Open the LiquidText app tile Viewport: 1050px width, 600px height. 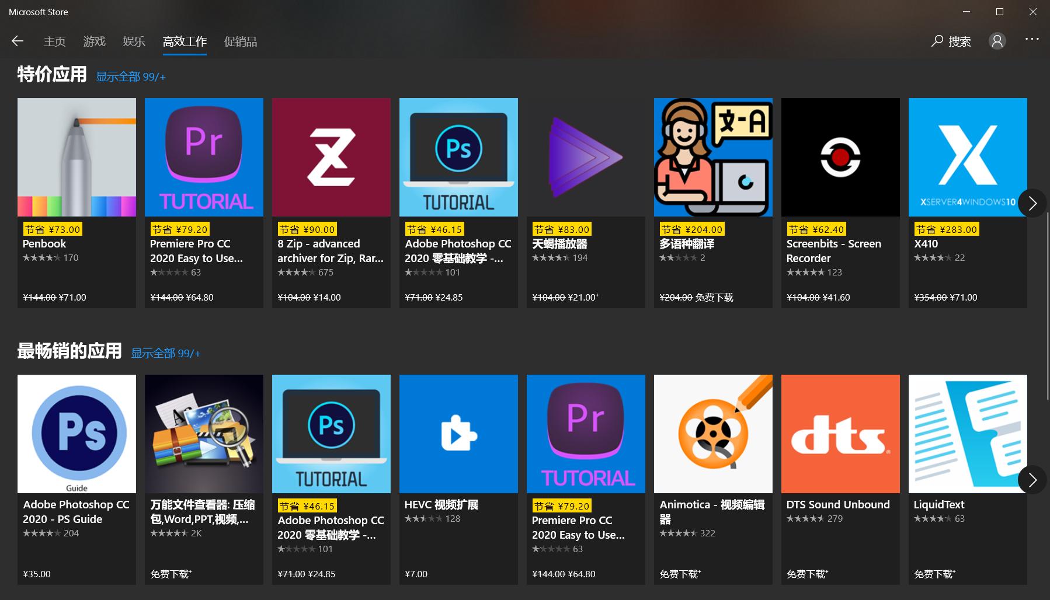[968, 434]
